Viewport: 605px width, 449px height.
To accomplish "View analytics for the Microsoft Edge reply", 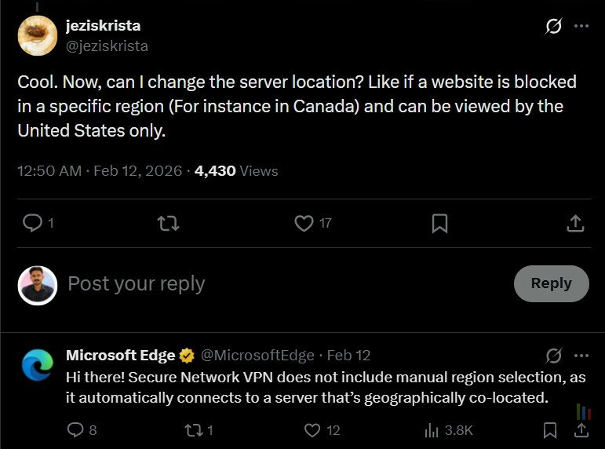I will [432, 430].
